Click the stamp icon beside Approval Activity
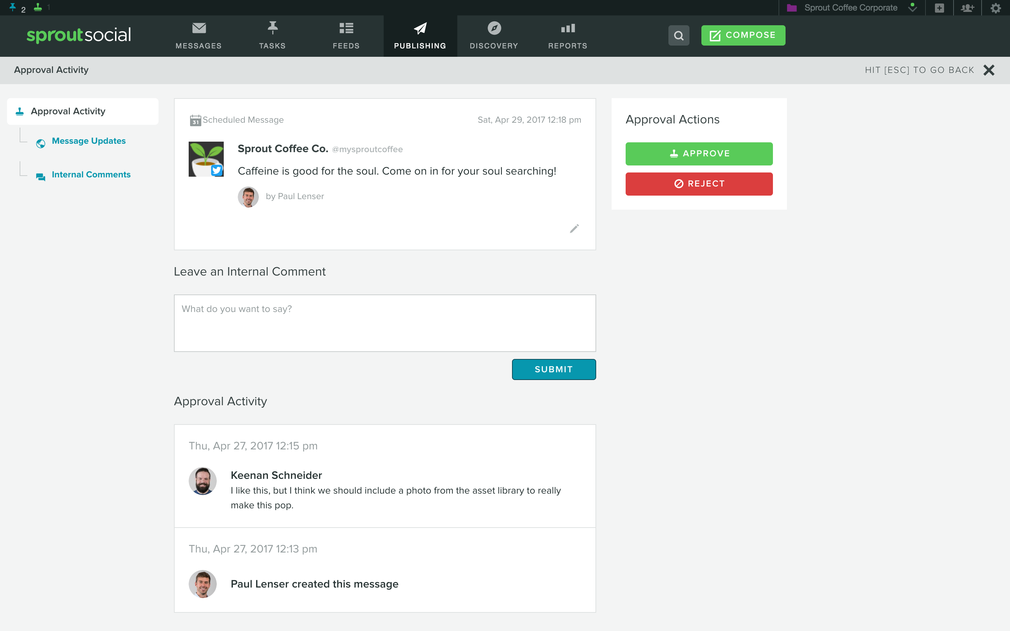The width and height of the screenshot is (1010, 631). (x=20, y=111)
